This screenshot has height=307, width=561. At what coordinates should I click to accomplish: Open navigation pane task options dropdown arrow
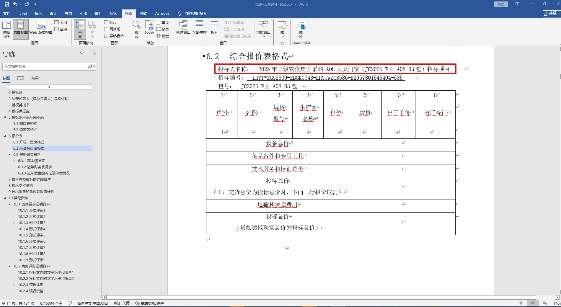(82, 53)
